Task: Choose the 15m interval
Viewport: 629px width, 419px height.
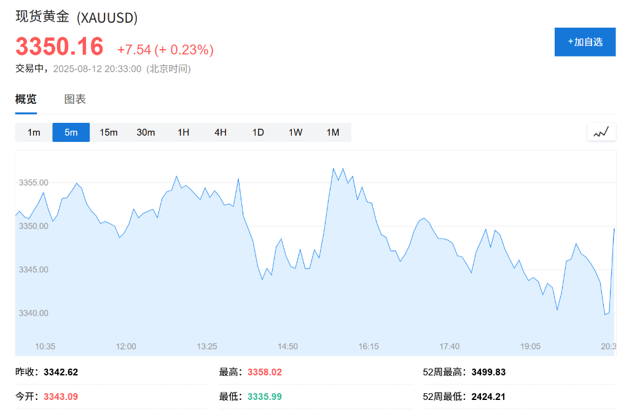Action: coord(109,133)
